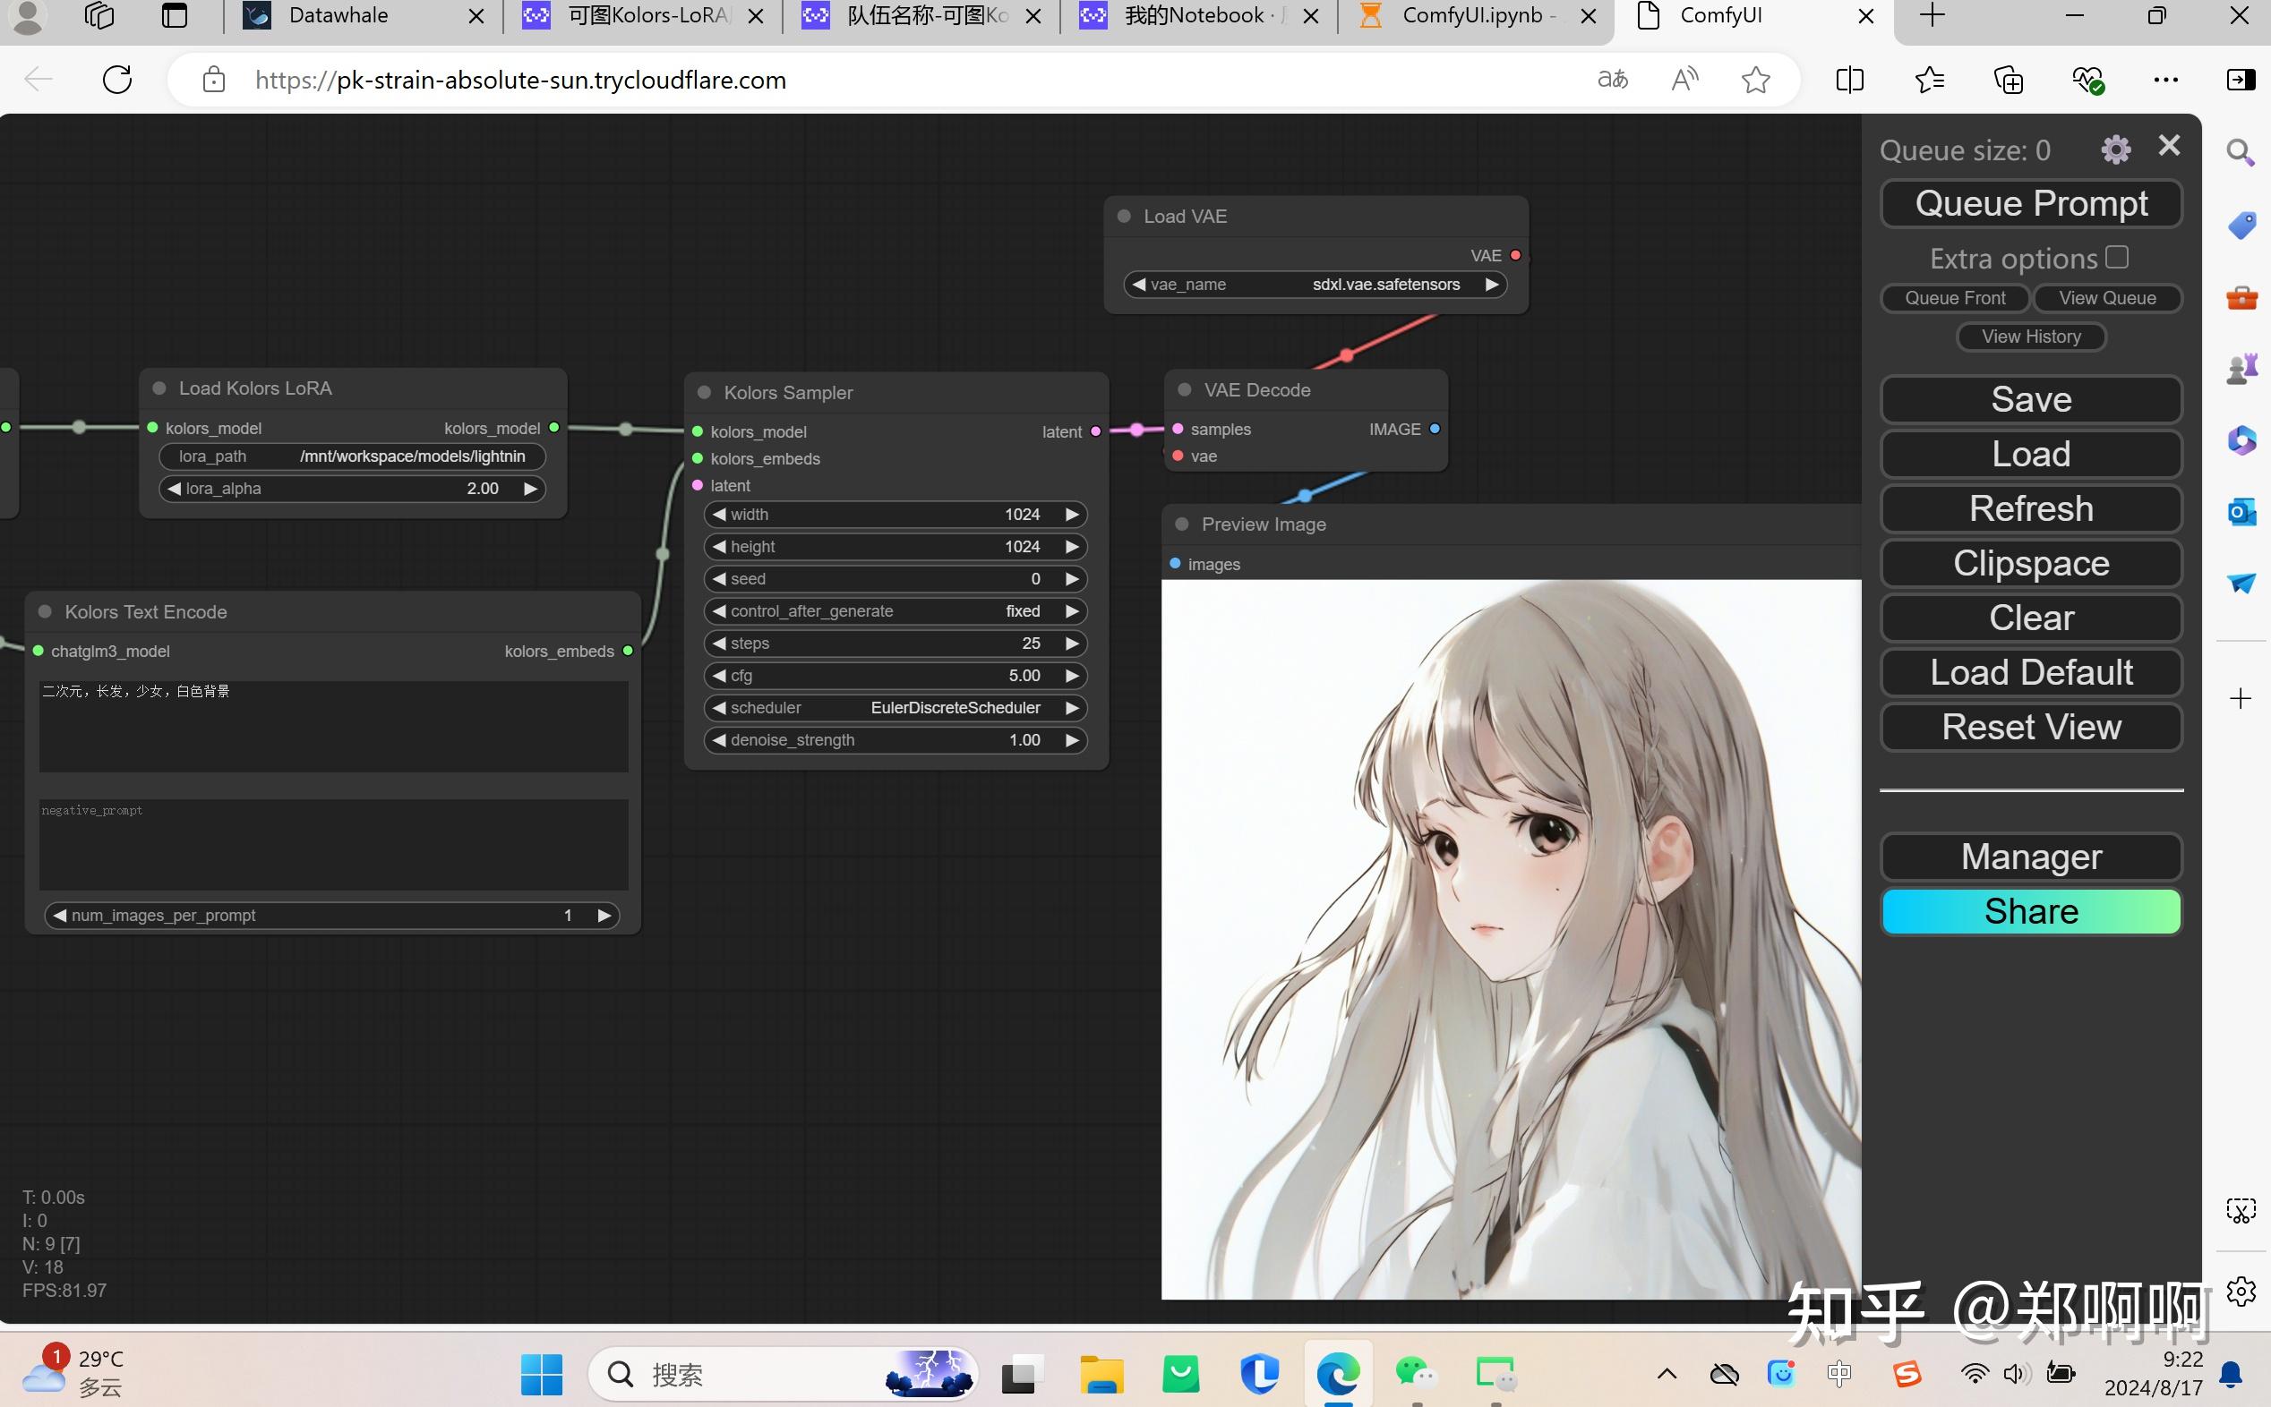Image resolution: width=2271 pixels, height=1407 pixels.
Task: Click the Queue Prompt button
Action: 2031,204
